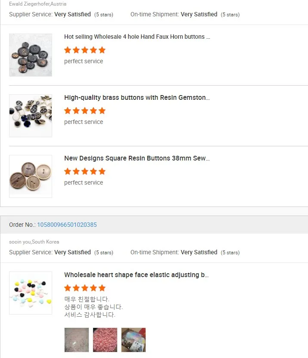Click the stars below brass buttons title
This screenshot has height=358, width=308.
(85, 111)
